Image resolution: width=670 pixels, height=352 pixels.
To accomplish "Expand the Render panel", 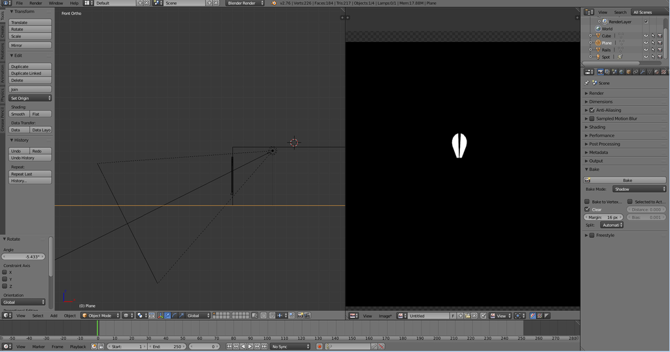I will pyautogui.click(x=596, y=93).
